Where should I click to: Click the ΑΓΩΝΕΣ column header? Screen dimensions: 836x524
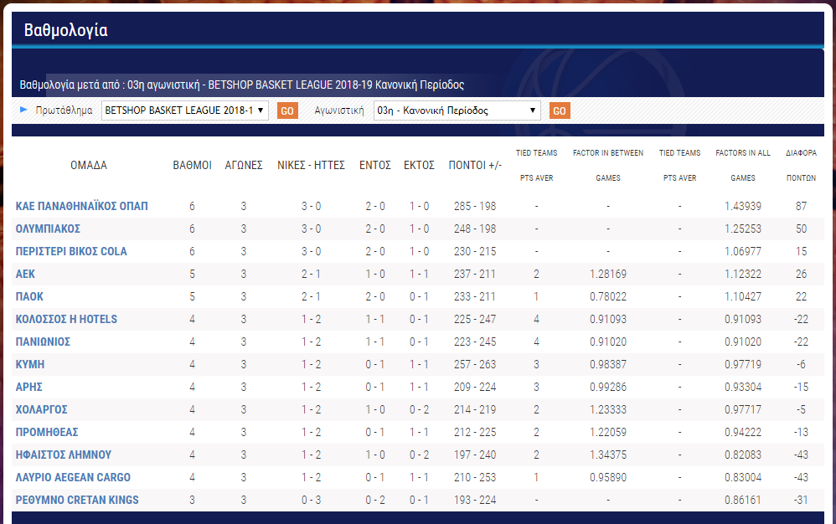click(244, 166)
